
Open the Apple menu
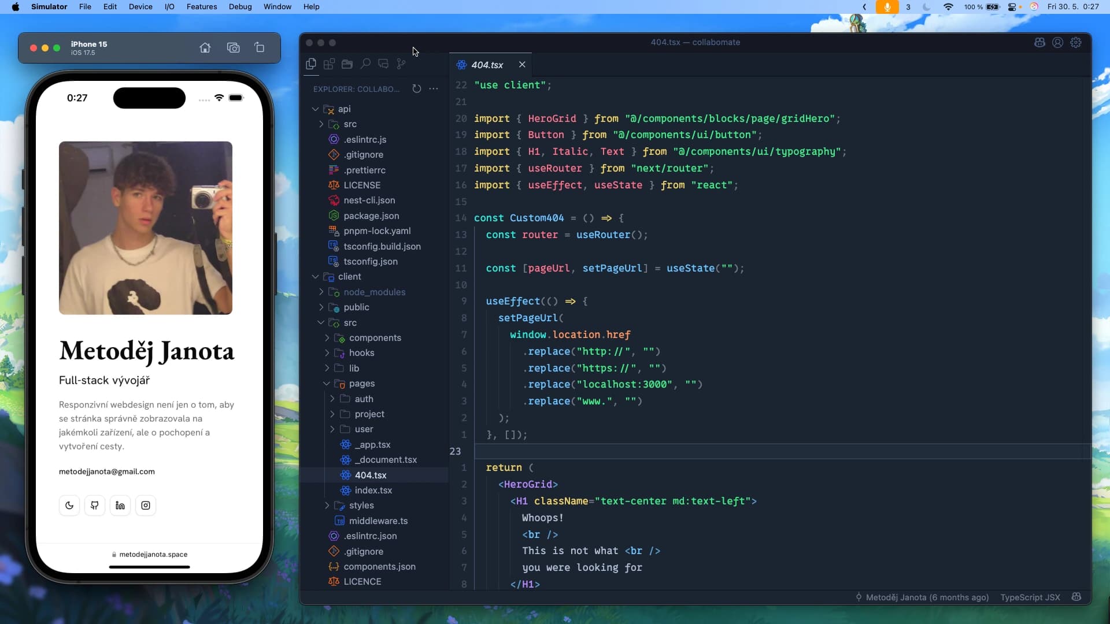click(16, 7)
